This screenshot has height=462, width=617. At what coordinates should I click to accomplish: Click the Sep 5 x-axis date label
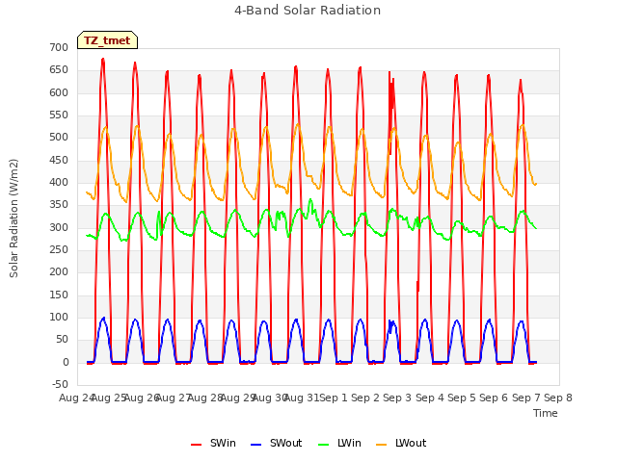[462, 398]
